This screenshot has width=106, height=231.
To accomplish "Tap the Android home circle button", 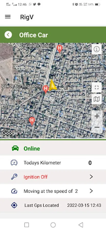I will click(x=53, y=225).
